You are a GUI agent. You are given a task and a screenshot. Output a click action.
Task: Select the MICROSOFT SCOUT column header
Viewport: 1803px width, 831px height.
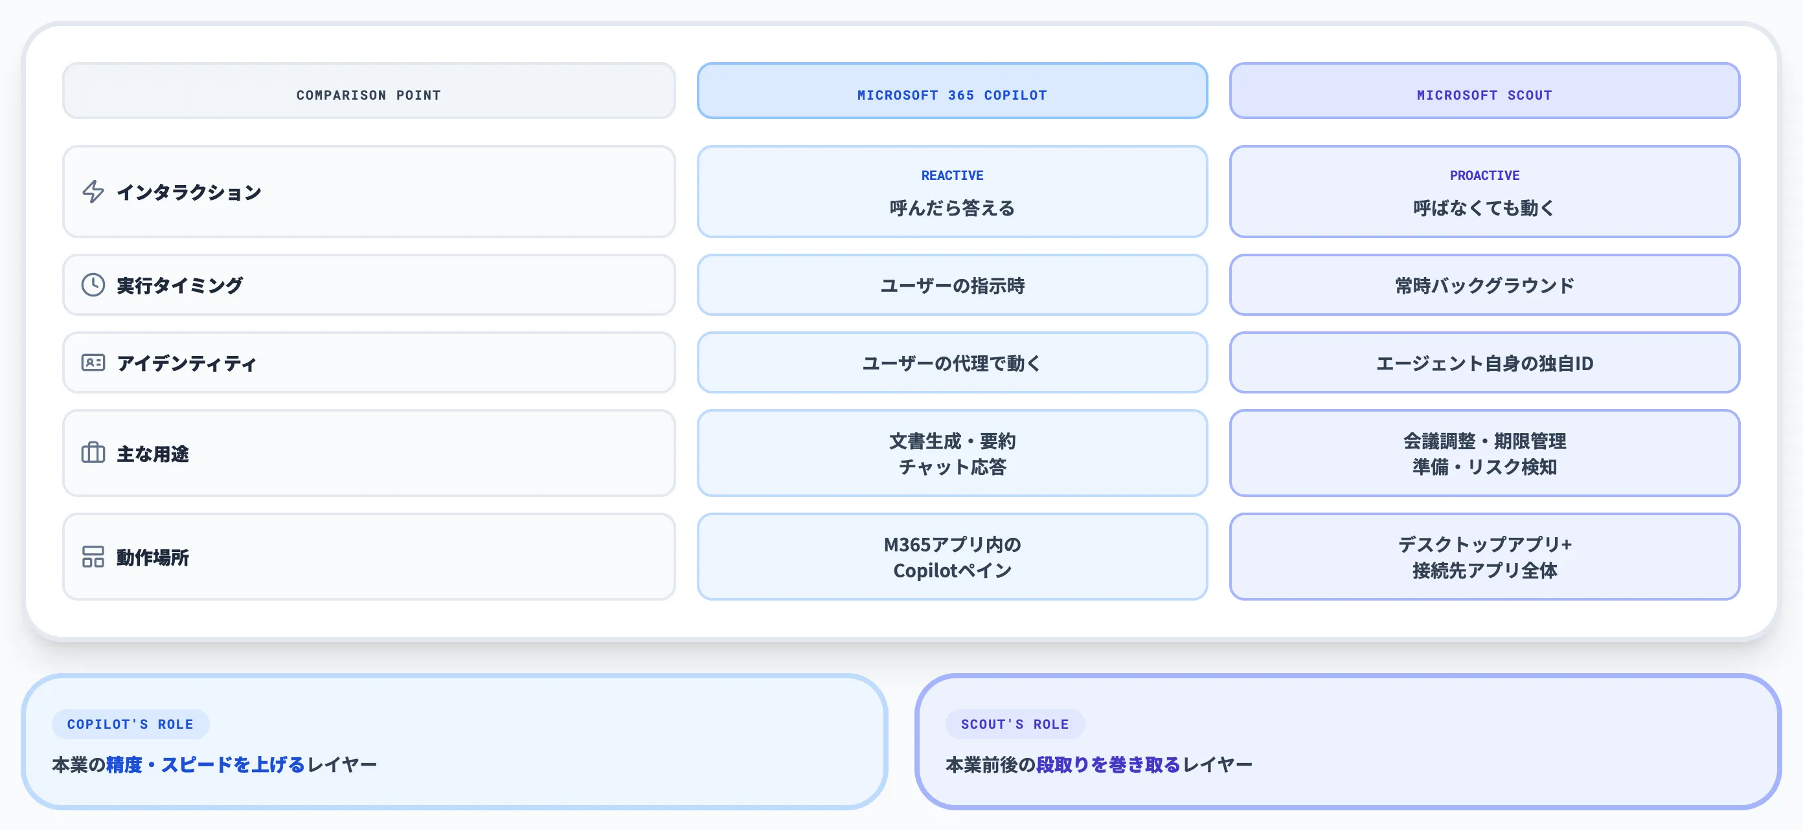pos(1484,92)
